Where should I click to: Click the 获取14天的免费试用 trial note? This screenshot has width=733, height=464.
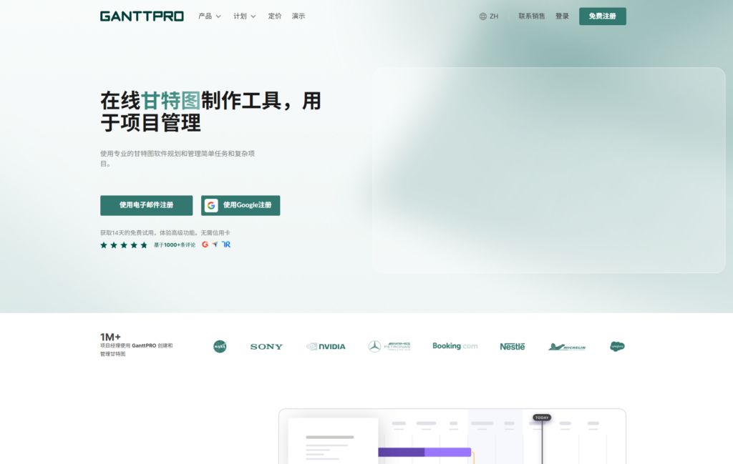tap(165, 232)
